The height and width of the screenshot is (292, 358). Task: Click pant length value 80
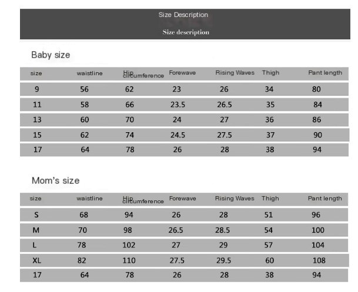point(317,89)
